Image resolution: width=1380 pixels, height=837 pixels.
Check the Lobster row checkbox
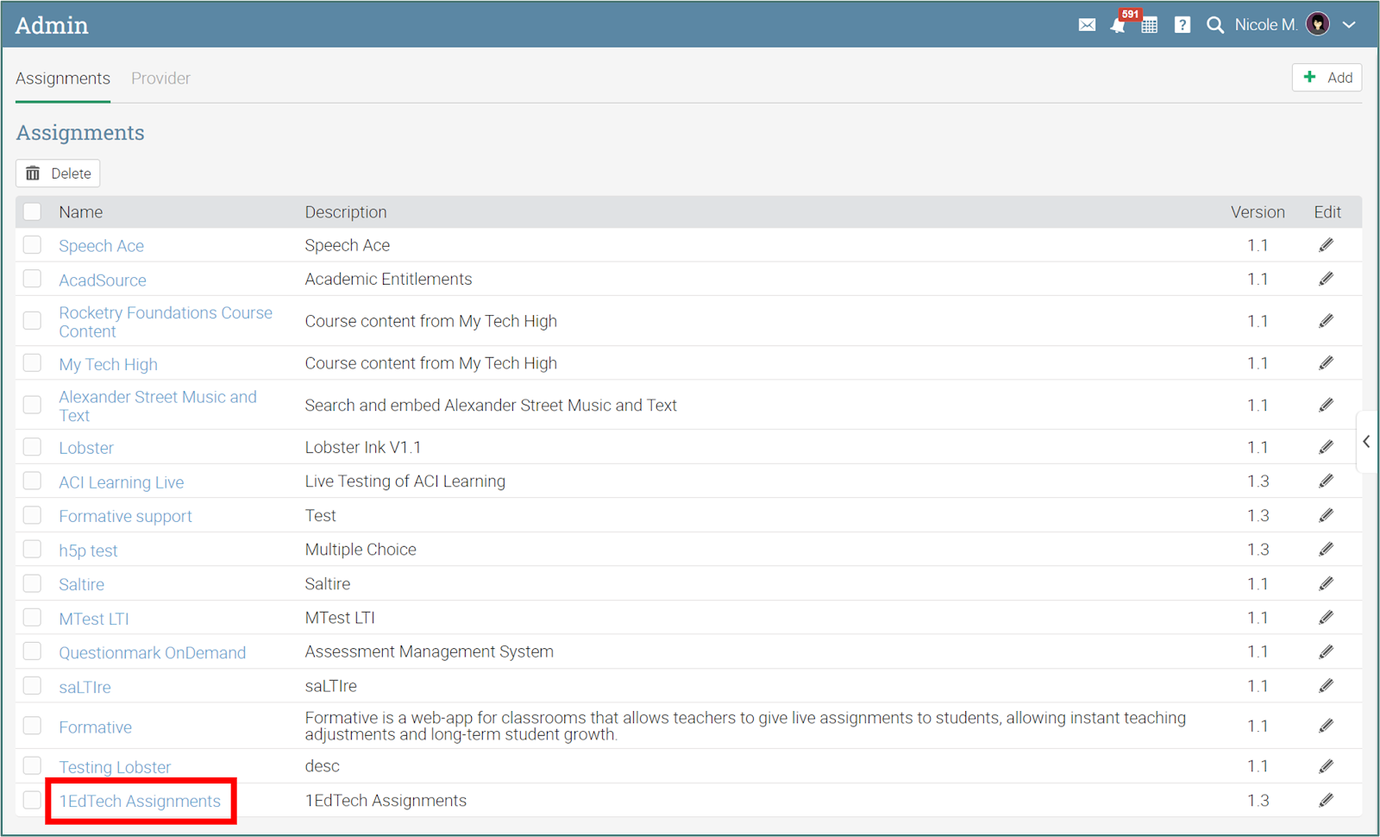coord(32,447)
